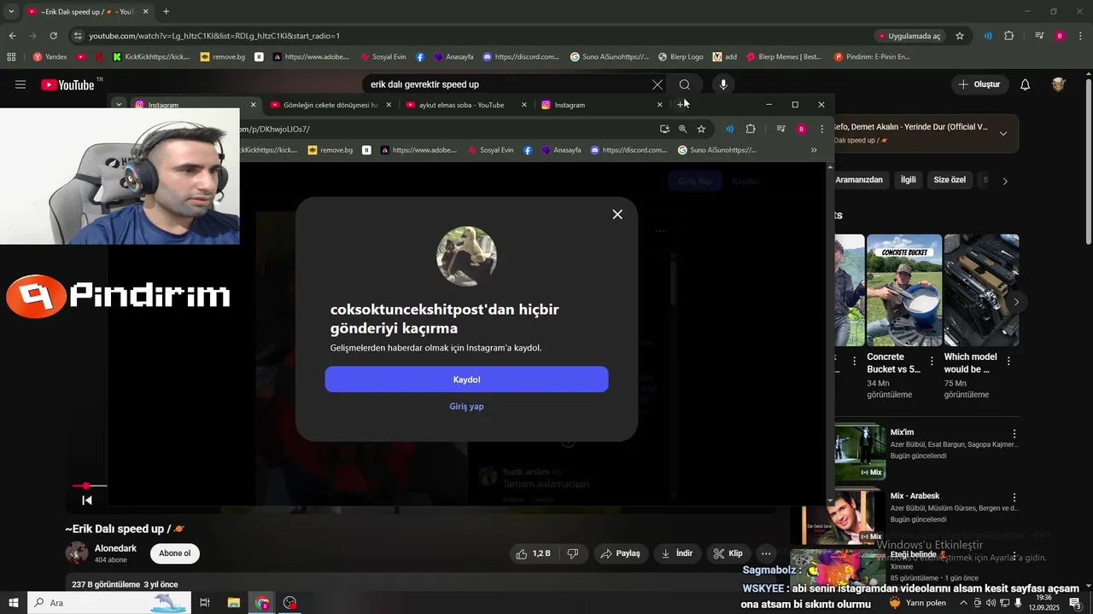The height and width of the screenshot is (614, 1093).
Task: Bookmark the YouTube page with star icon
Action: (960, 36)
